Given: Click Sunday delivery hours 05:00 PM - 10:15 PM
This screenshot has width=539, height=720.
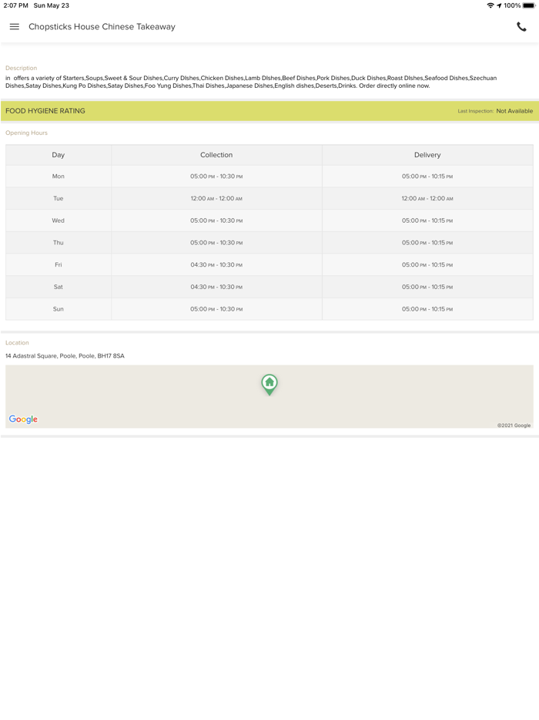Looking at the screenshot, I should tap(427, 308).
